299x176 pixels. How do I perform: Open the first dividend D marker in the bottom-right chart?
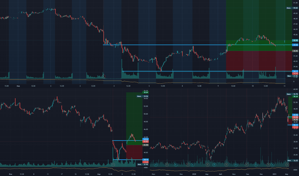(x=156, y=164)
